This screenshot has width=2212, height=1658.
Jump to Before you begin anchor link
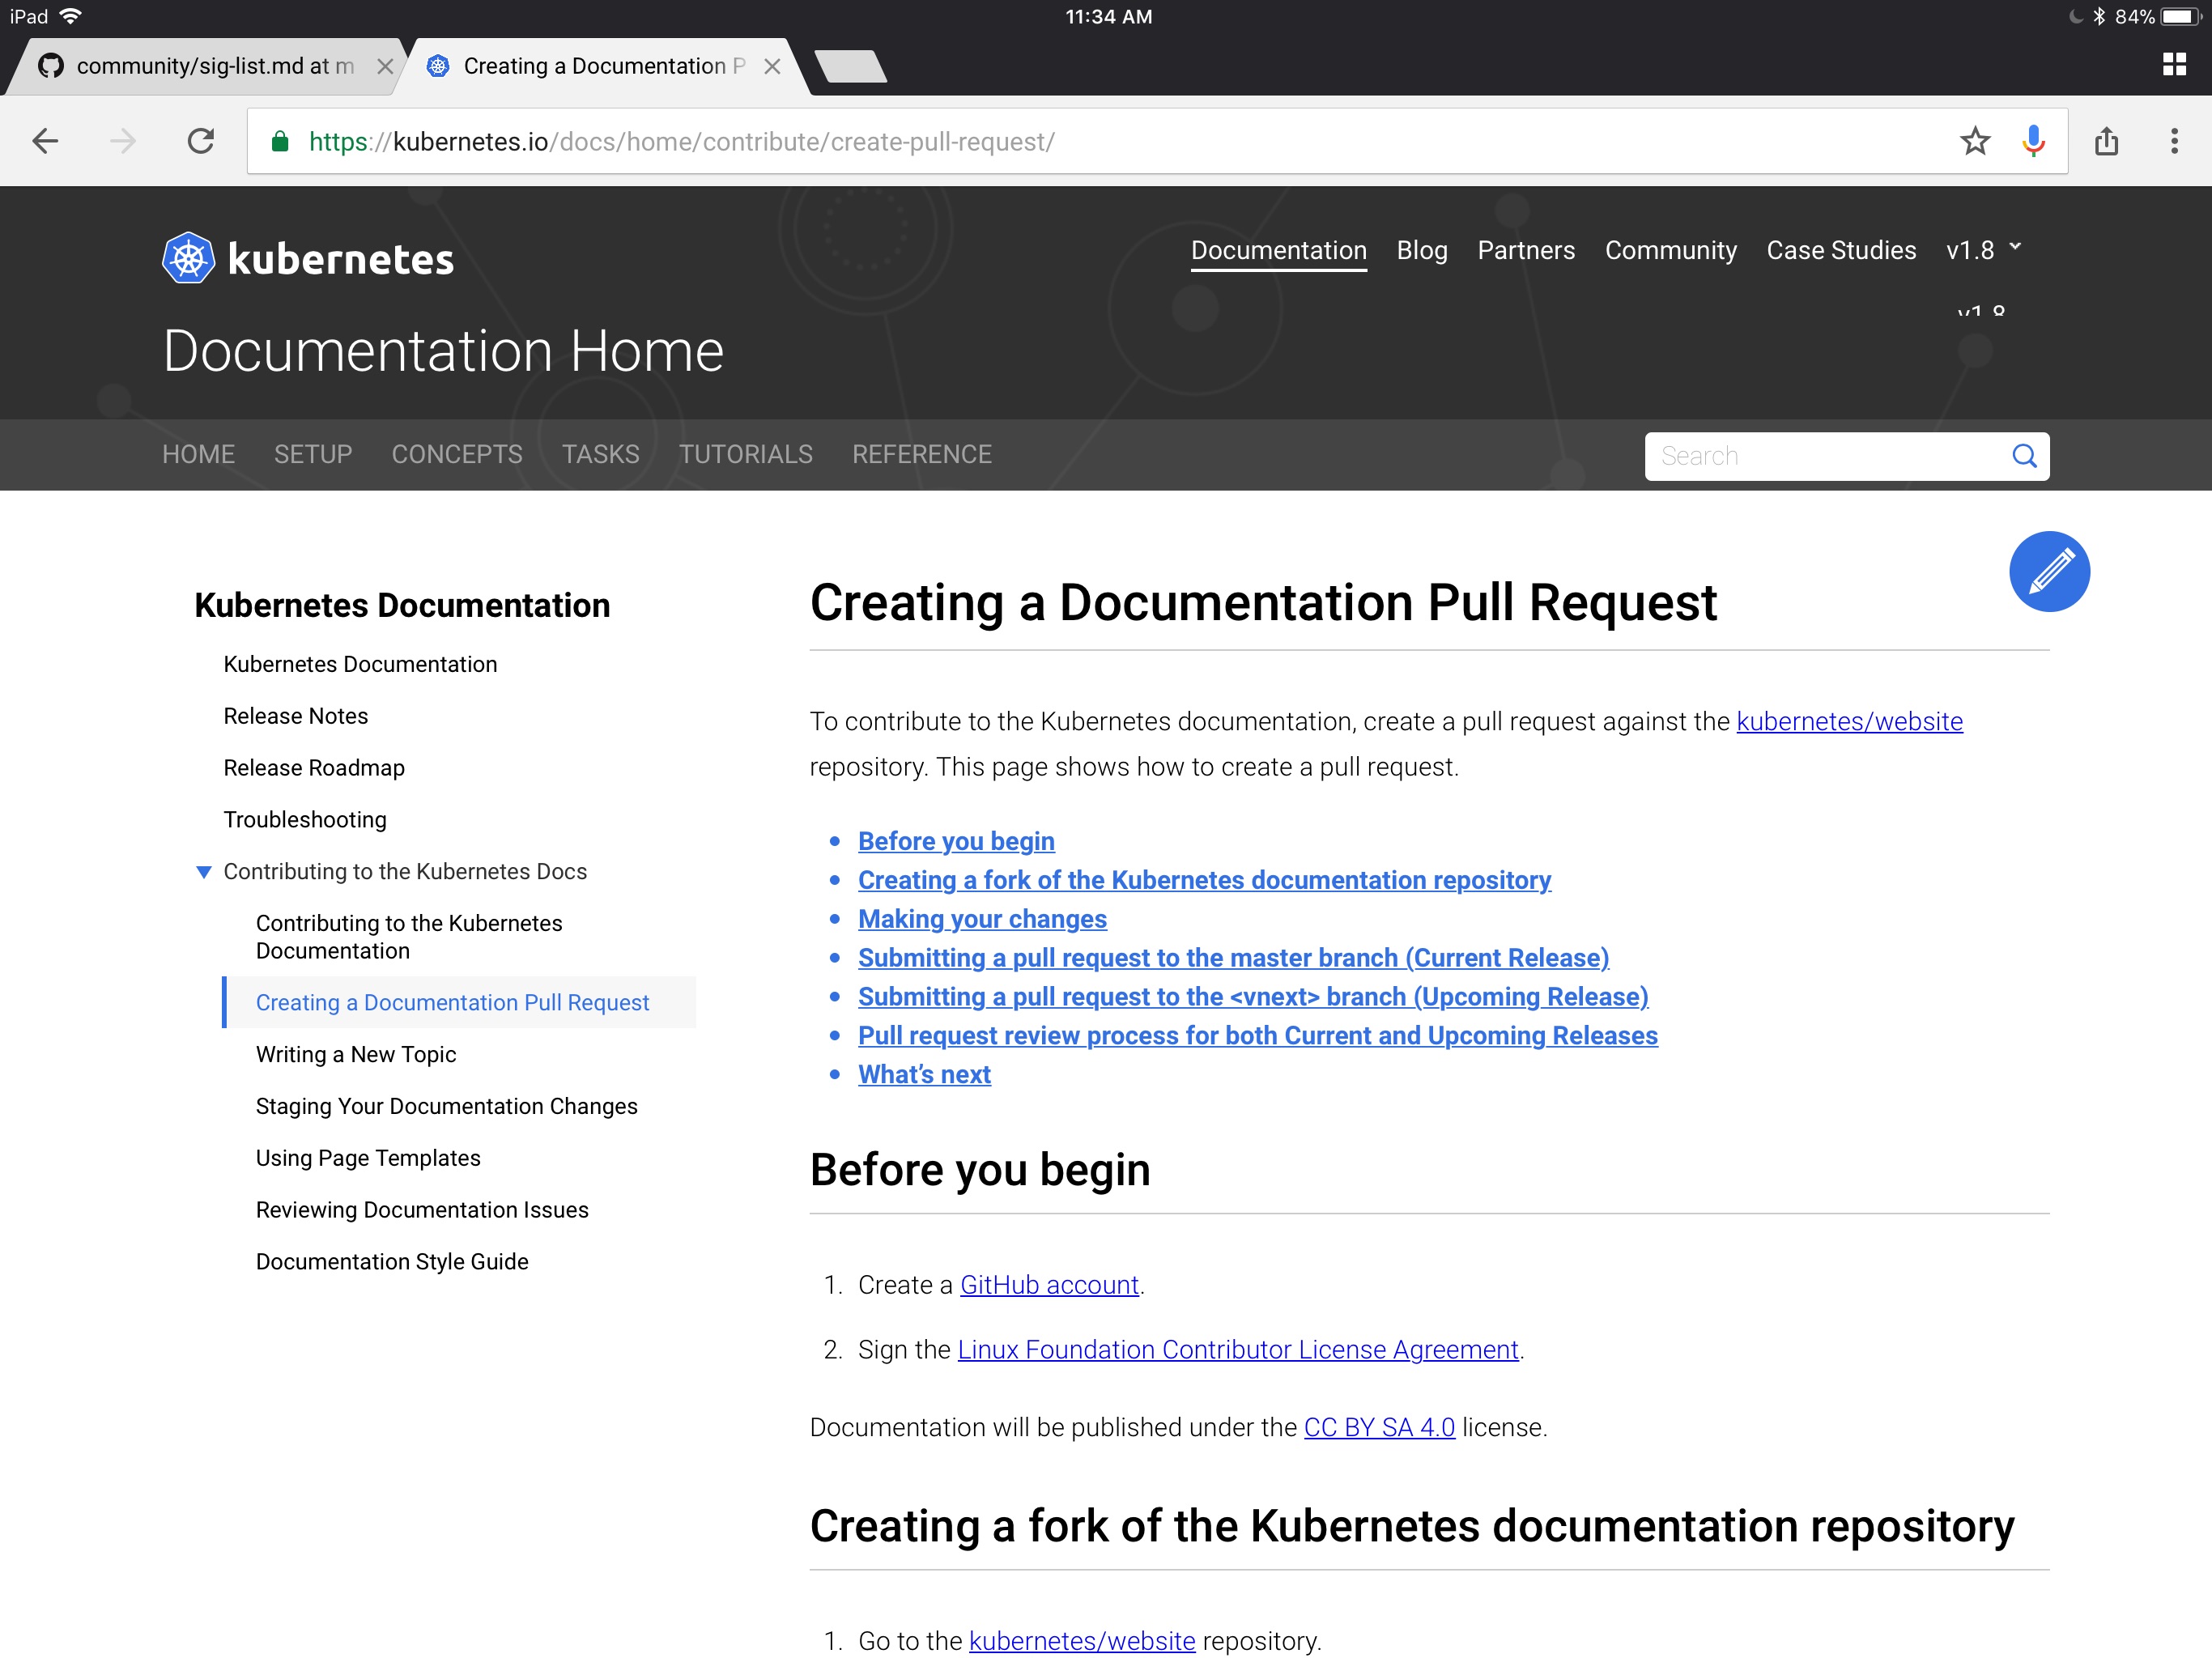click(956, 841)
